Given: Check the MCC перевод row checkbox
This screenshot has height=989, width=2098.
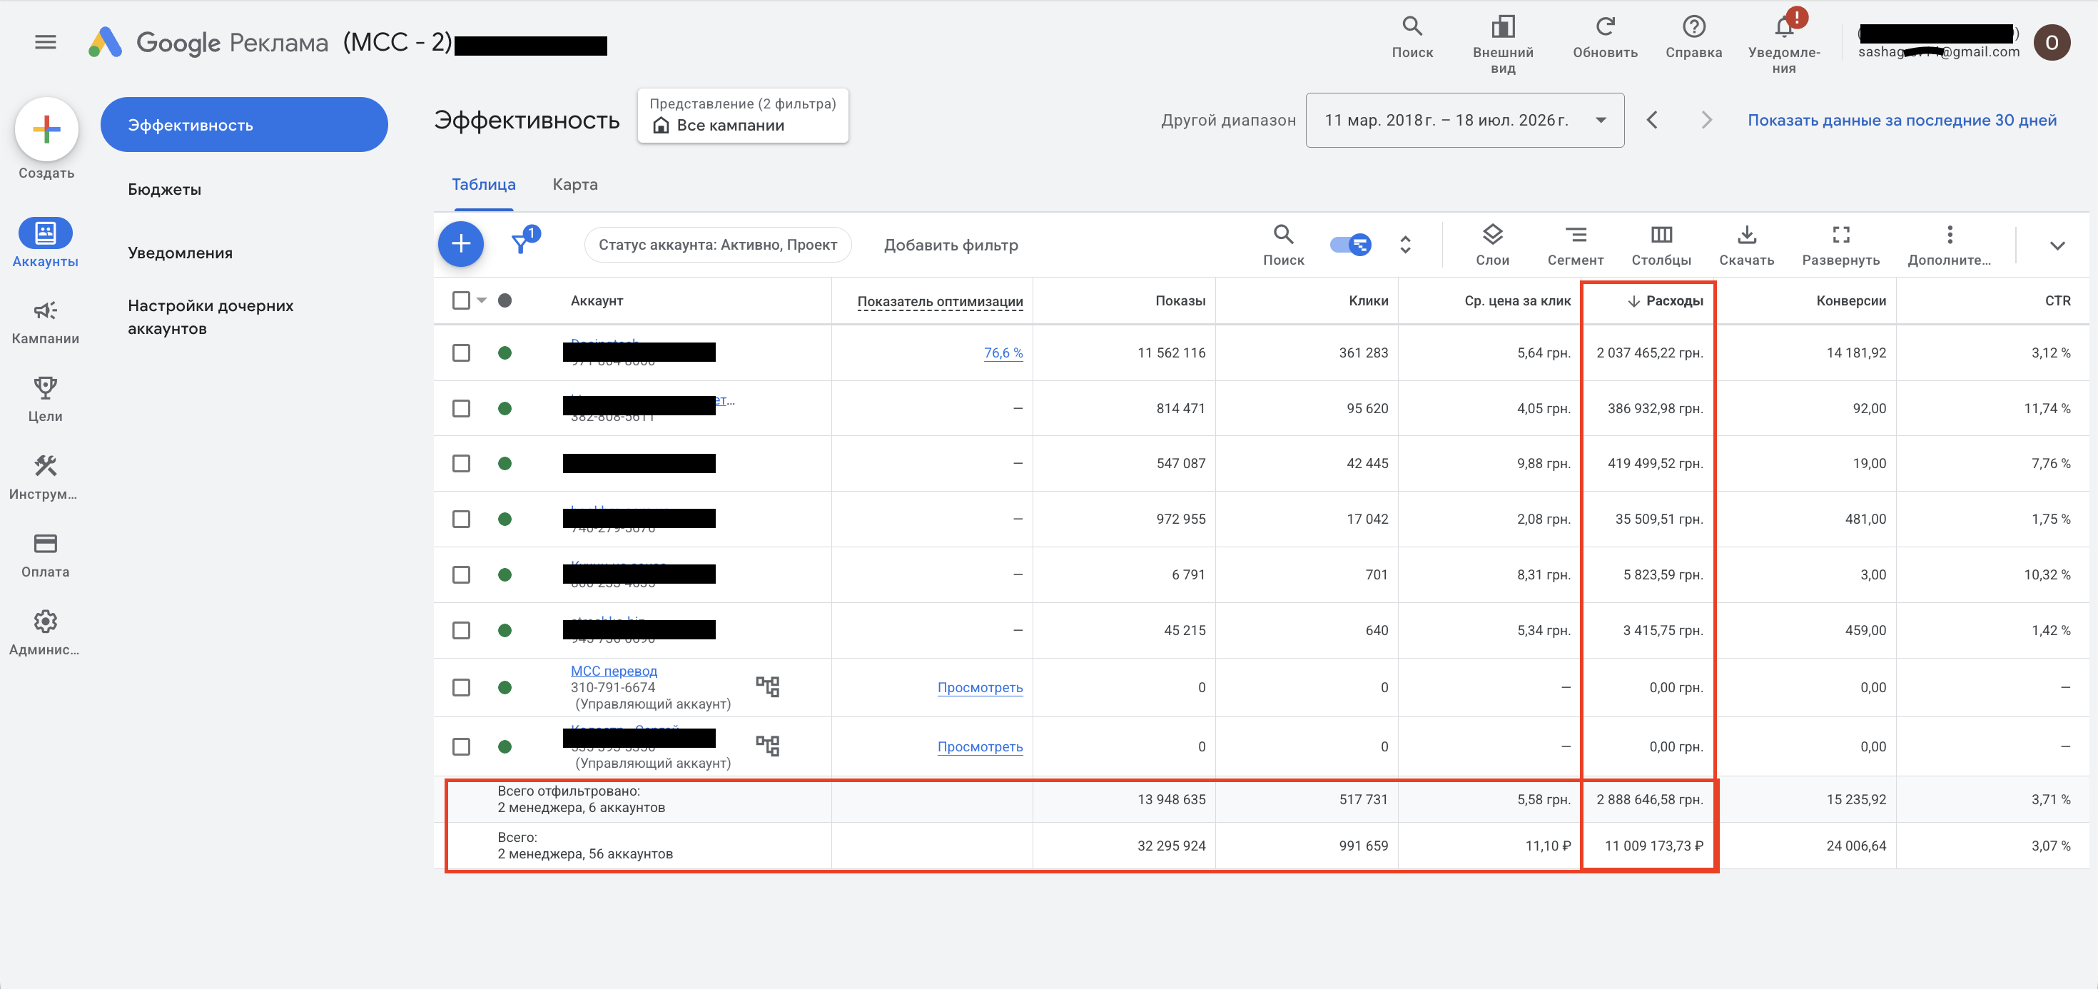Looking at the screenshot, I should (x=461, y=688).
